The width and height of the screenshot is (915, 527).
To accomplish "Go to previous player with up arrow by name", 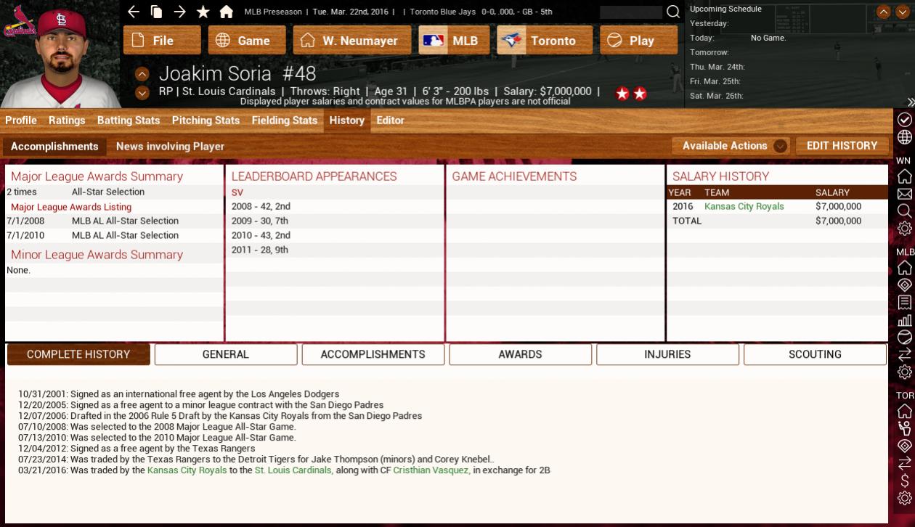I will coord(142,75).
